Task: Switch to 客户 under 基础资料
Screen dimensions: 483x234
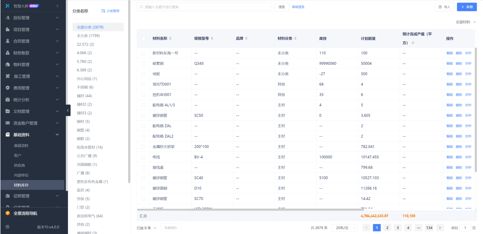Action: click(17, 155)
